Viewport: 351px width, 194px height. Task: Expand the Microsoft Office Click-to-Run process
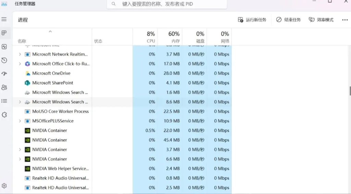[x=20, y=64]
